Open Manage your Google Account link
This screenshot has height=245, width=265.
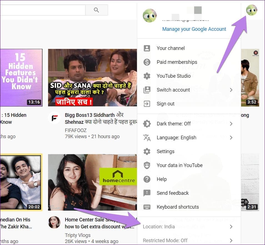(x=194, y=29)
